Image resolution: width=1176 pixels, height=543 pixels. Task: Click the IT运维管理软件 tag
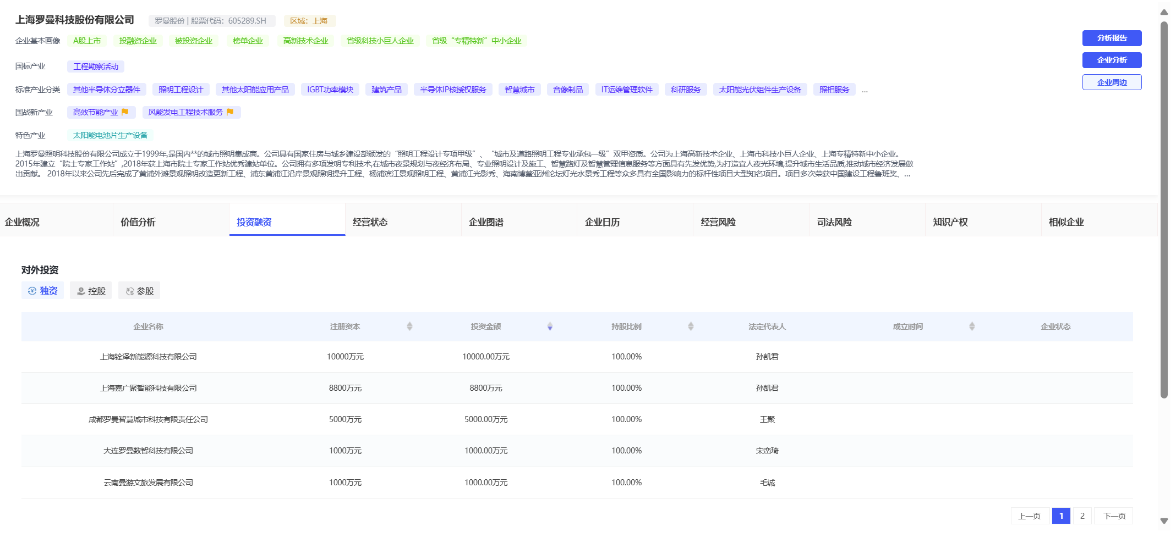pos(627,90)
